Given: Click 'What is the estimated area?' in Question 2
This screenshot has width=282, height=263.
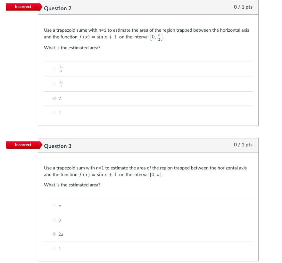Looking at the screenshot, I should click(72, 47).
